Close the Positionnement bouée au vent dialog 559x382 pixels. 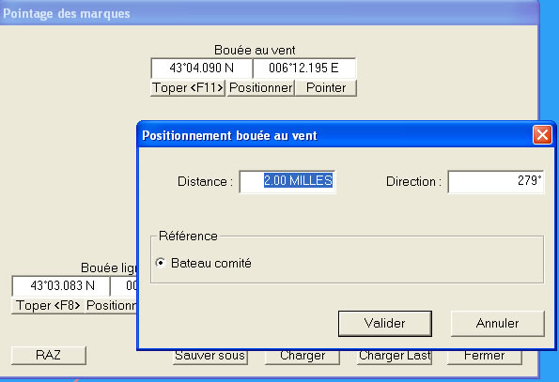pyautogui.click(x=542, y=135)
